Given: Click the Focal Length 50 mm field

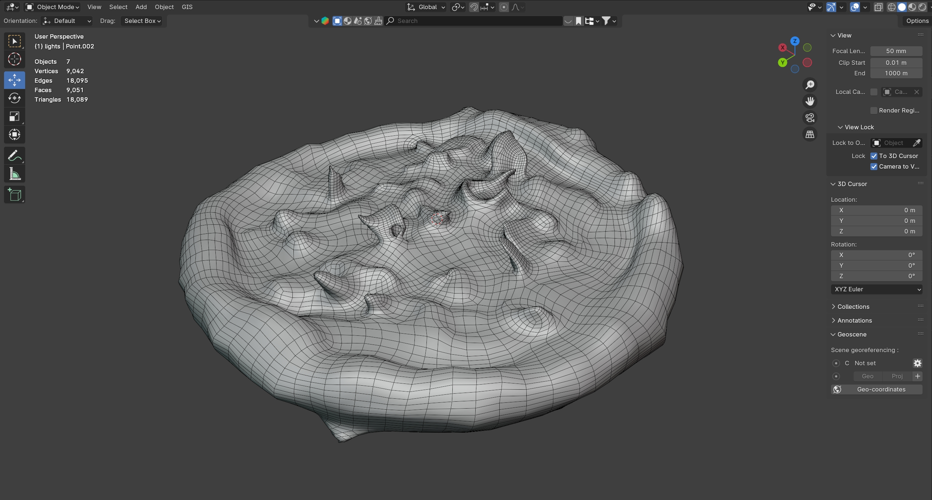Looking at the screenshot, I should [896, 51].
